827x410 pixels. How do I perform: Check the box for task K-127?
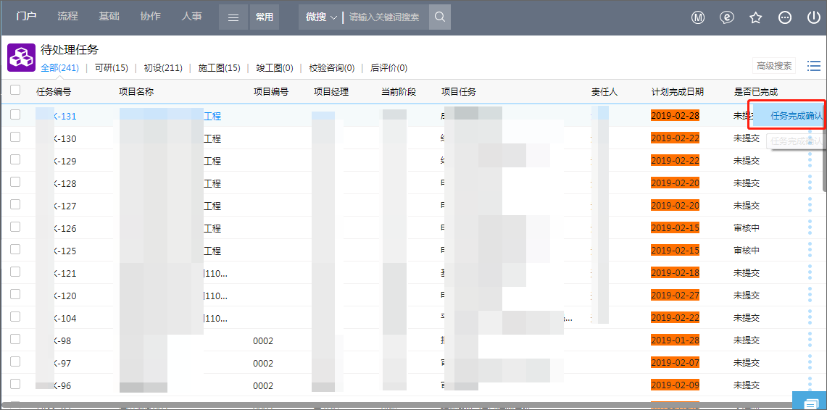(15, 204)
